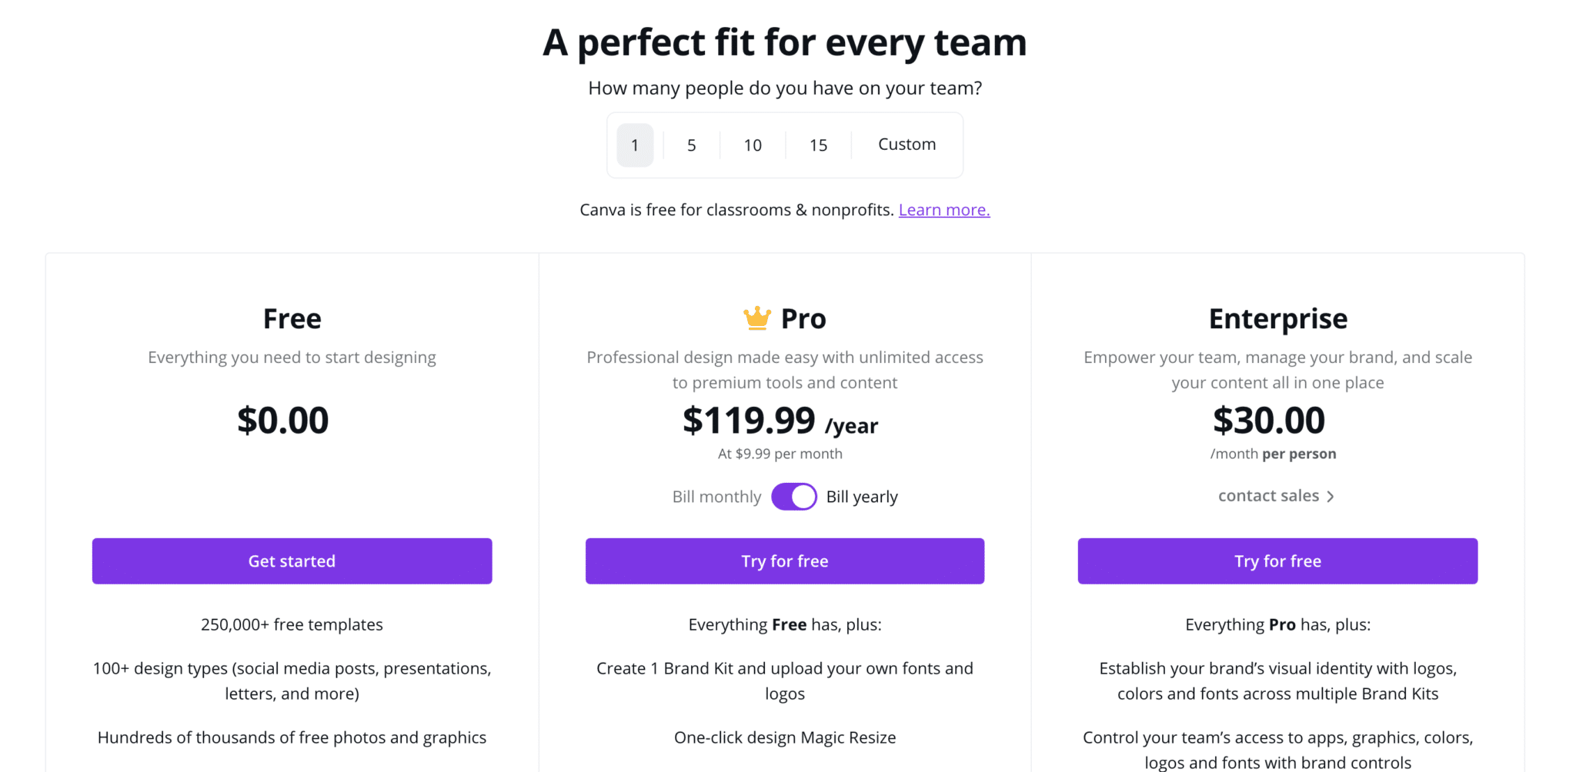
Task: Click Try for free on Enterprise plan
Action: 1278,561
